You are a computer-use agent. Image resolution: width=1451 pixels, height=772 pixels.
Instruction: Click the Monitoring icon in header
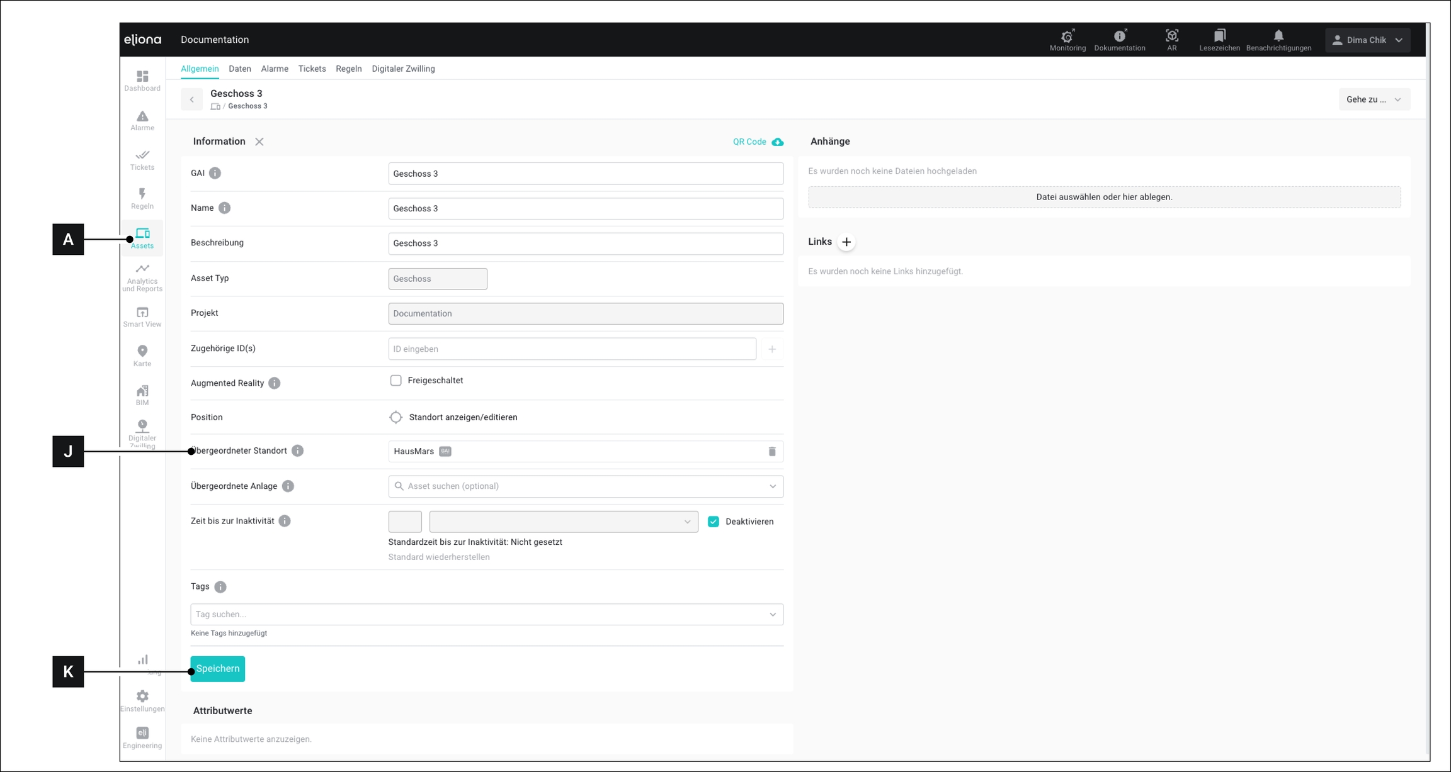coord(1067,40)
